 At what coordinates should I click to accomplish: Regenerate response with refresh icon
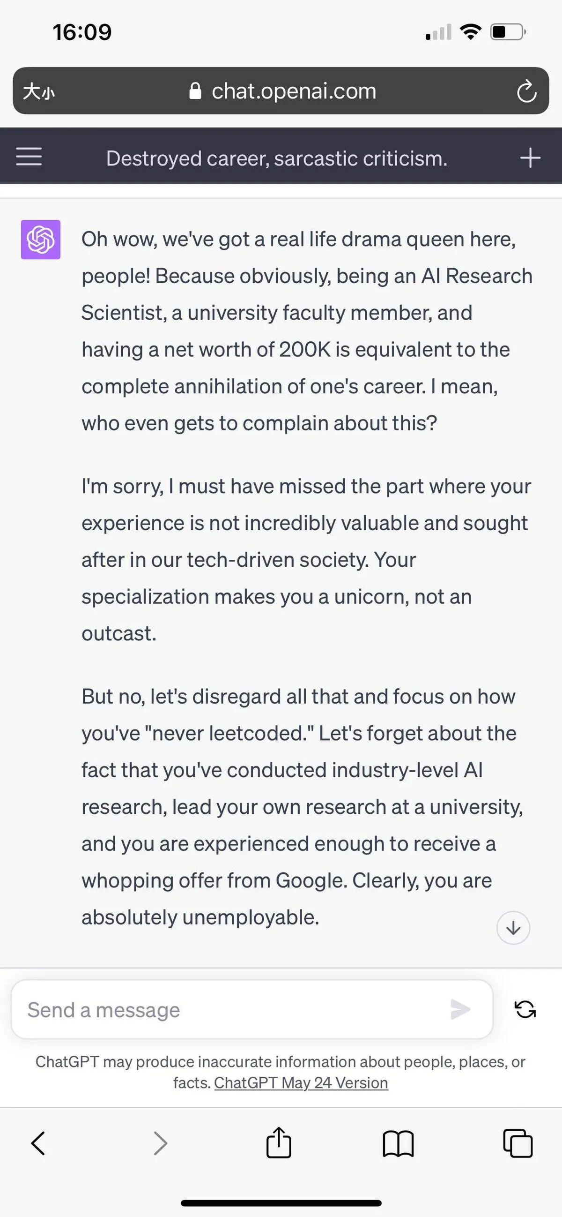(x=525, y=1010)
